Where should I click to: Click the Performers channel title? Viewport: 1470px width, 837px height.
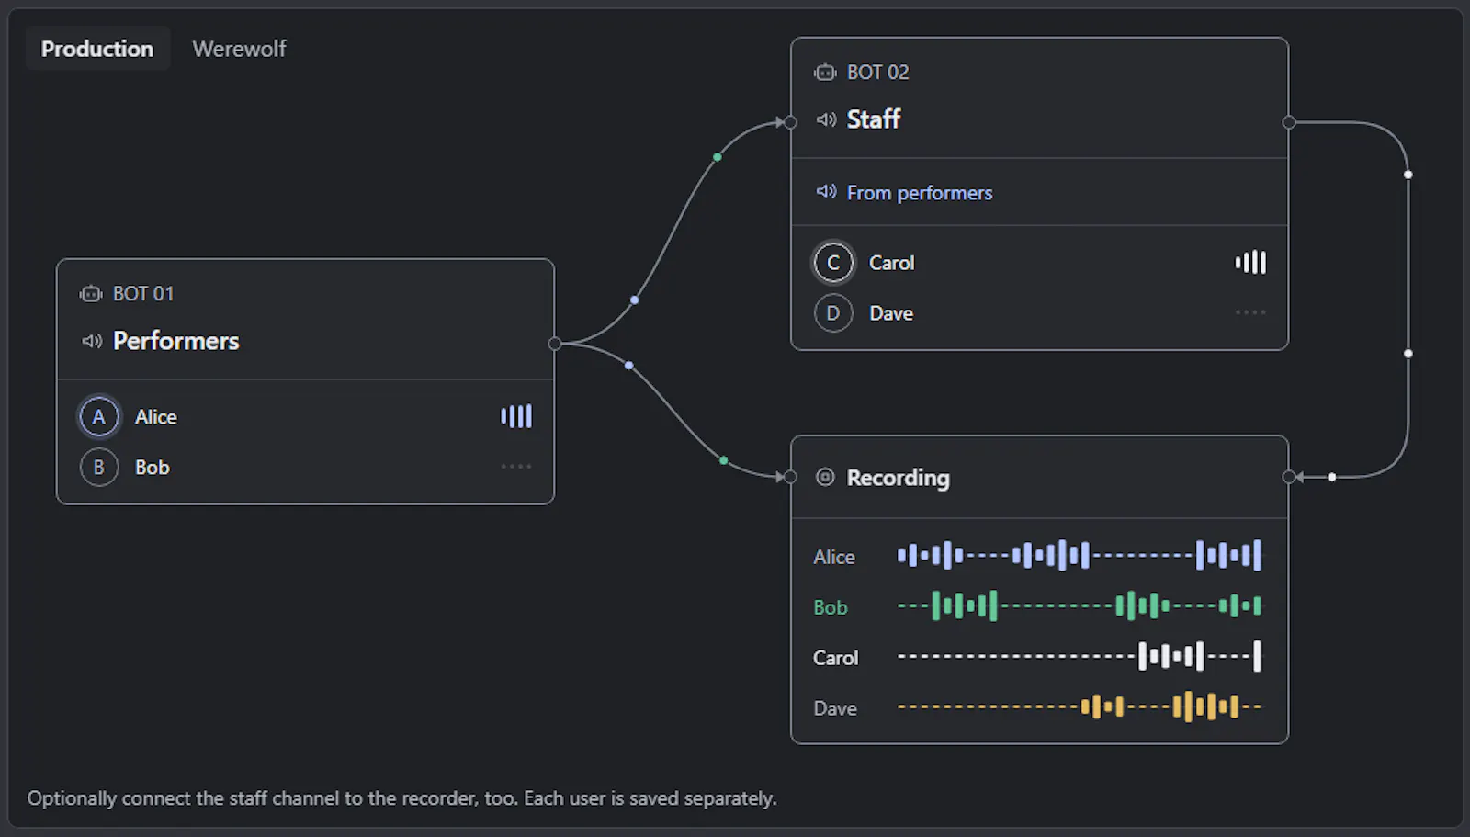coord(175,341)
